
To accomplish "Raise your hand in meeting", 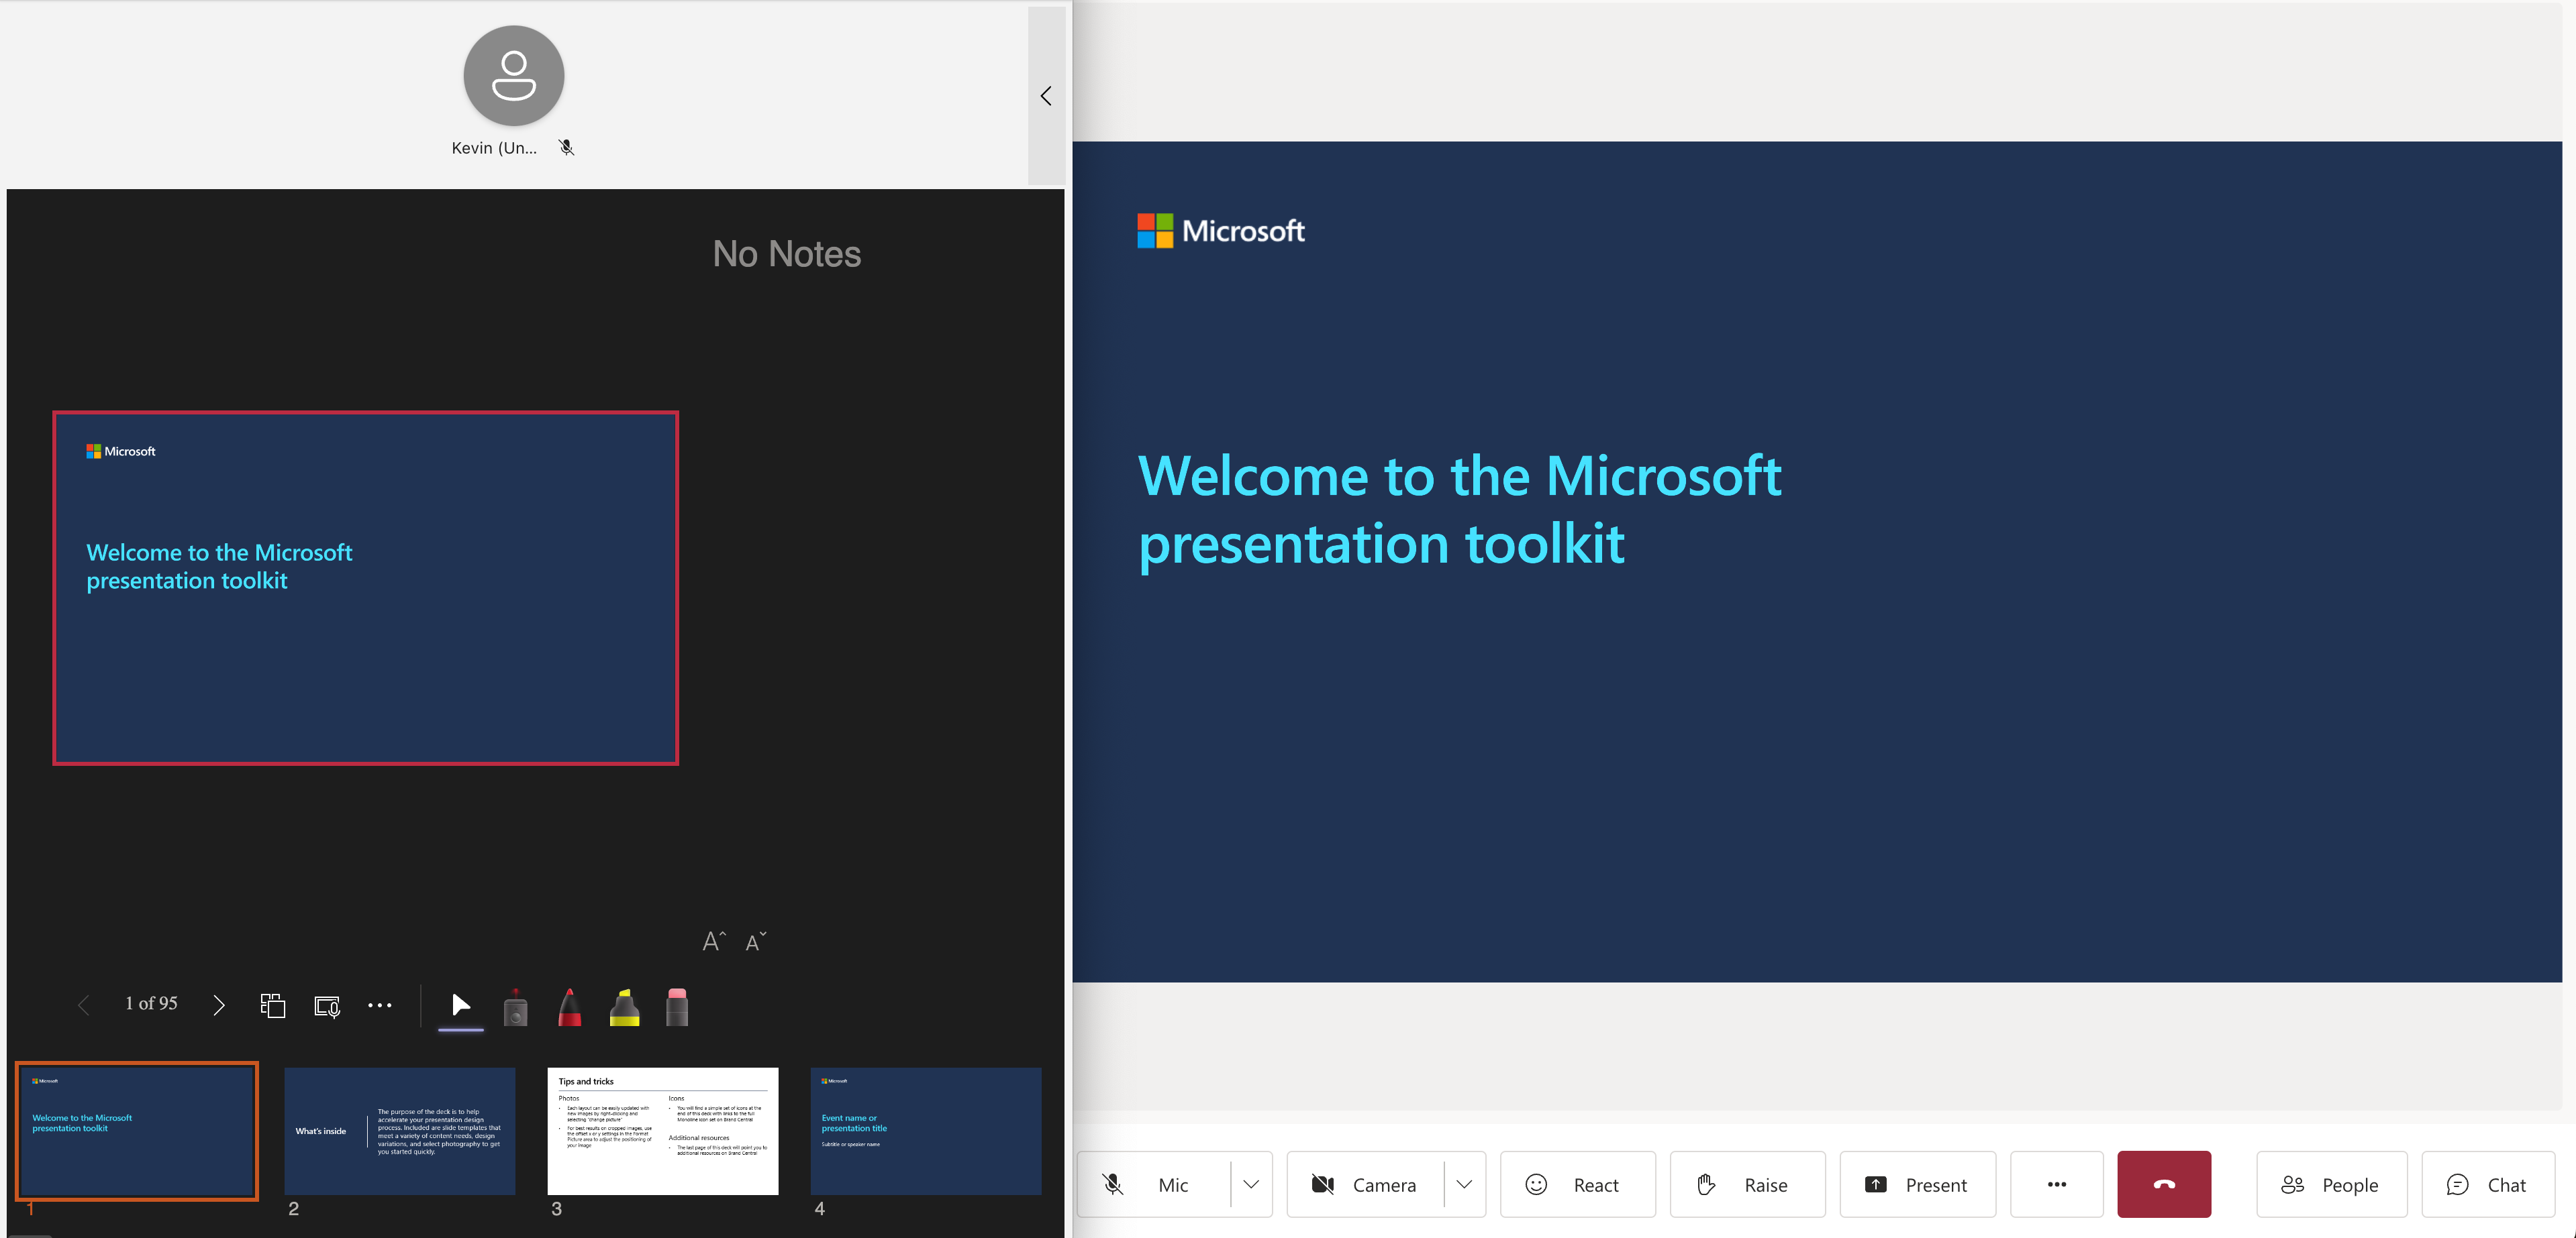I will pos(1746,1185).
